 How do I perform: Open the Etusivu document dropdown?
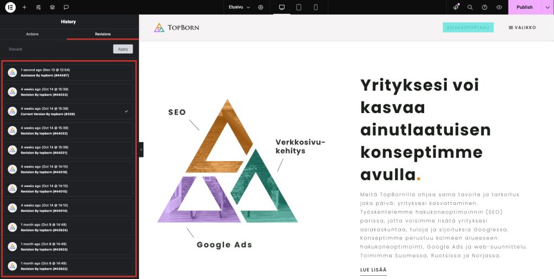pos(239,7)
